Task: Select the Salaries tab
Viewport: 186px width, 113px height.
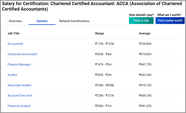Action: coord(42,21)
